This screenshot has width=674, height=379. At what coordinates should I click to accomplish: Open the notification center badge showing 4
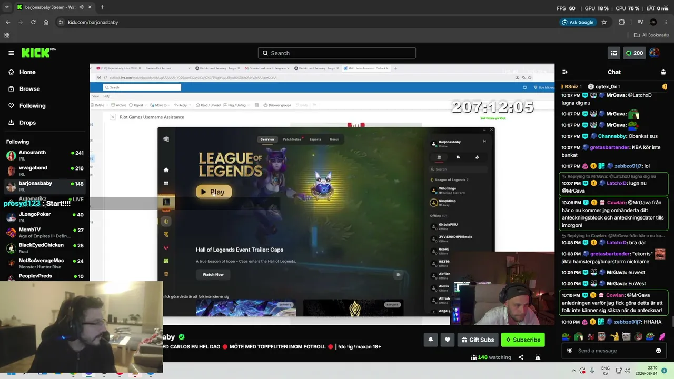click(x=665, y=371)
